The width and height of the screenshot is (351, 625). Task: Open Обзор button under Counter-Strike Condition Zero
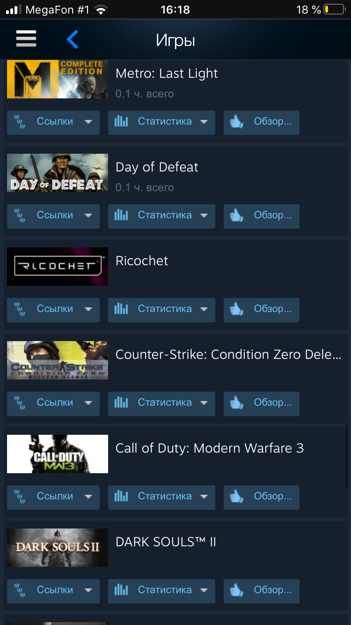261,403
